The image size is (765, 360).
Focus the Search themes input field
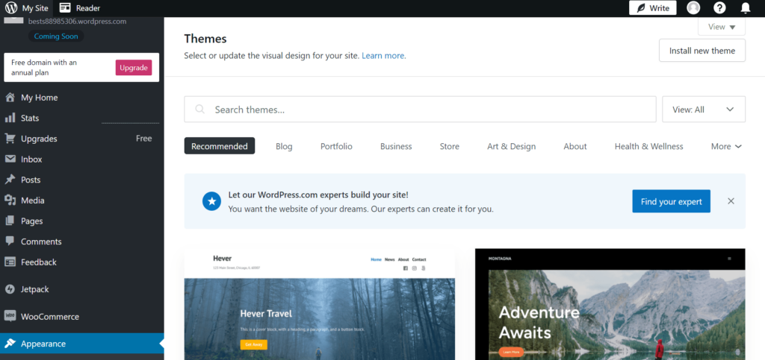coord(420,110)
